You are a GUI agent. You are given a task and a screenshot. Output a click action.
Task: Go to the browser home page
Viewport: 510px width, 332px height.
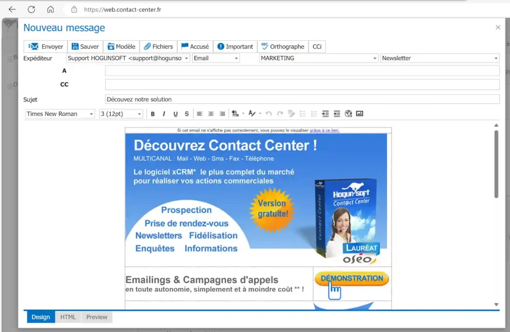[x=50, y=9]
